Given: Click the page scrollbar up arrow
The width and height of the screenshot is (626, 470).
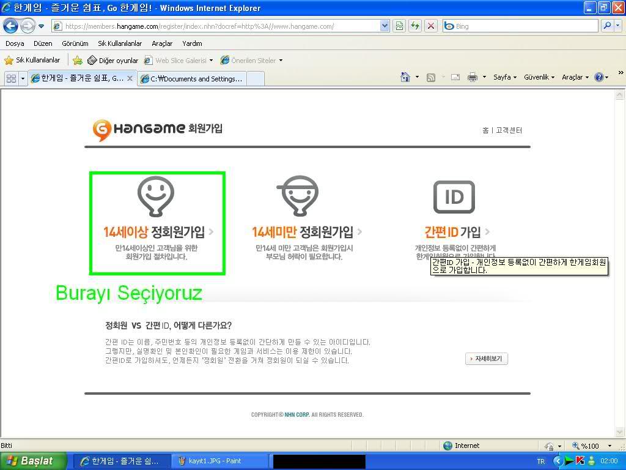Looking at the screenshot, I should click(x=620, y=95).
